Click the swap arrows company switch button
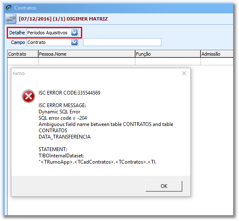This screenshot has width=239, height=221. click(x=11, y=19)
